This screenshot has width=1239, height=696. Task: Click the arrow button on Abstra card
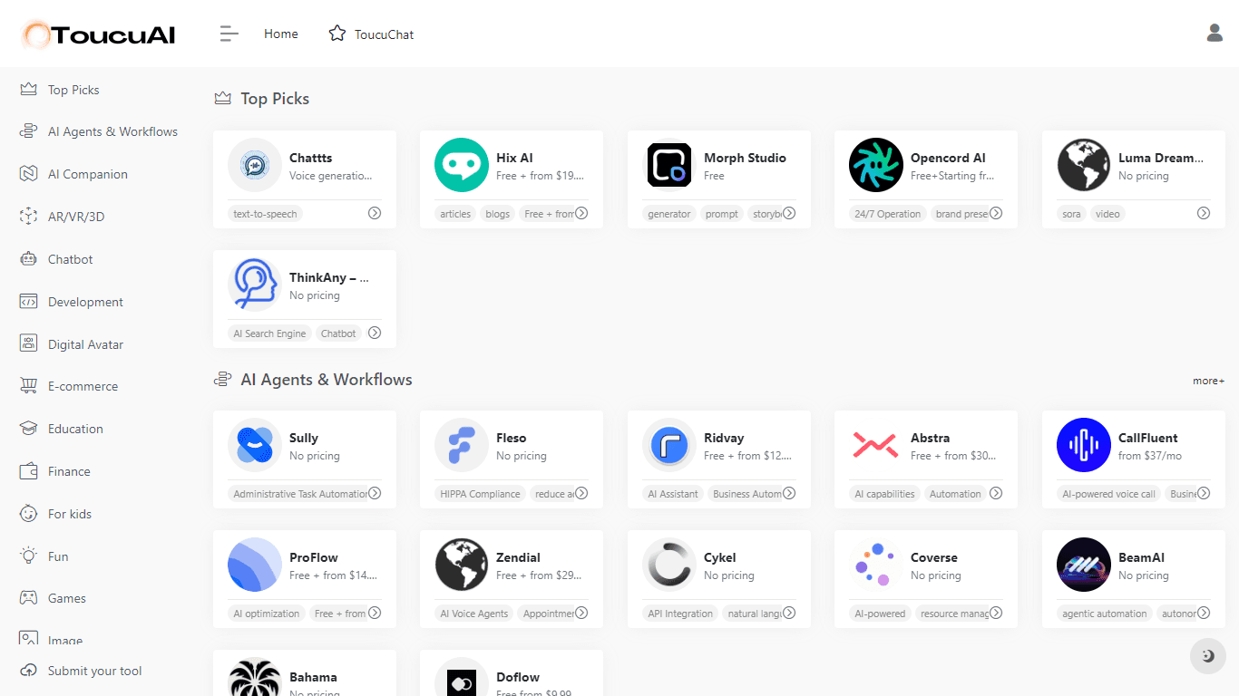click(996, 493)
